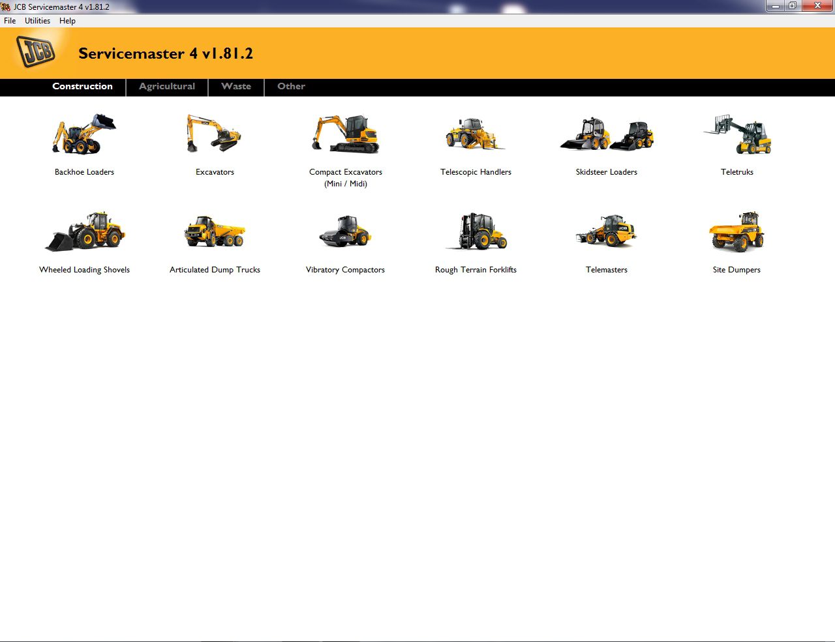Click the Rough Terrain Forklifts label
This screenshot has width=835, height=642.
pyautogui.click(x=476, y=270)
